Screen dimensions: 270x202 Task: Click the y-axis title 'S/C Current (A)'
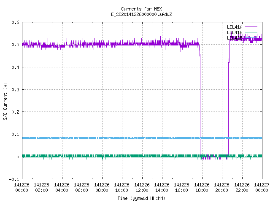click(5, 101)
